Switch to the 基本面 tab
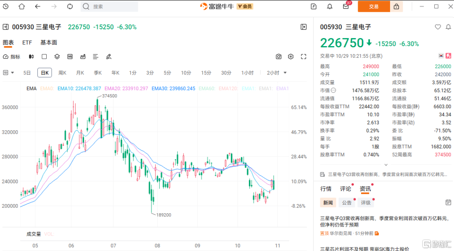The width and height of the screenshot is (454, 251). [49, 43]
